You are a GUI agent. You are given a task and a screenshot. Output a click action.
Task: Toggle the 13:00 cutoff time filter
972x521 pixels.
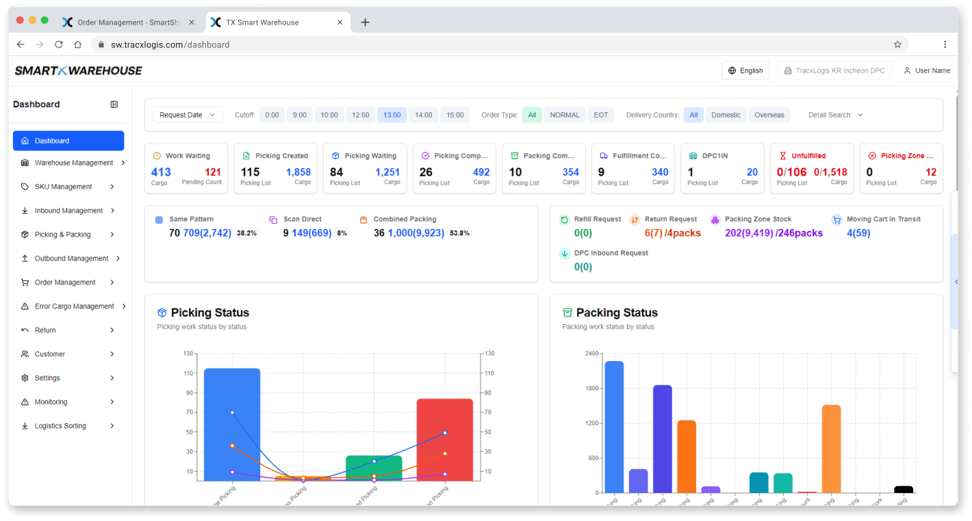point(392,115)
